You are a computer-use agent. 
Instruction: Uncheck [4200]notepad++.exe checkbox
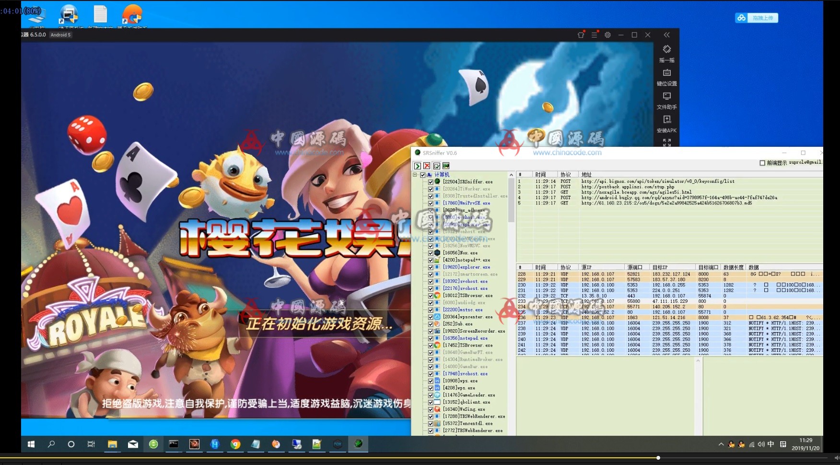431,260
